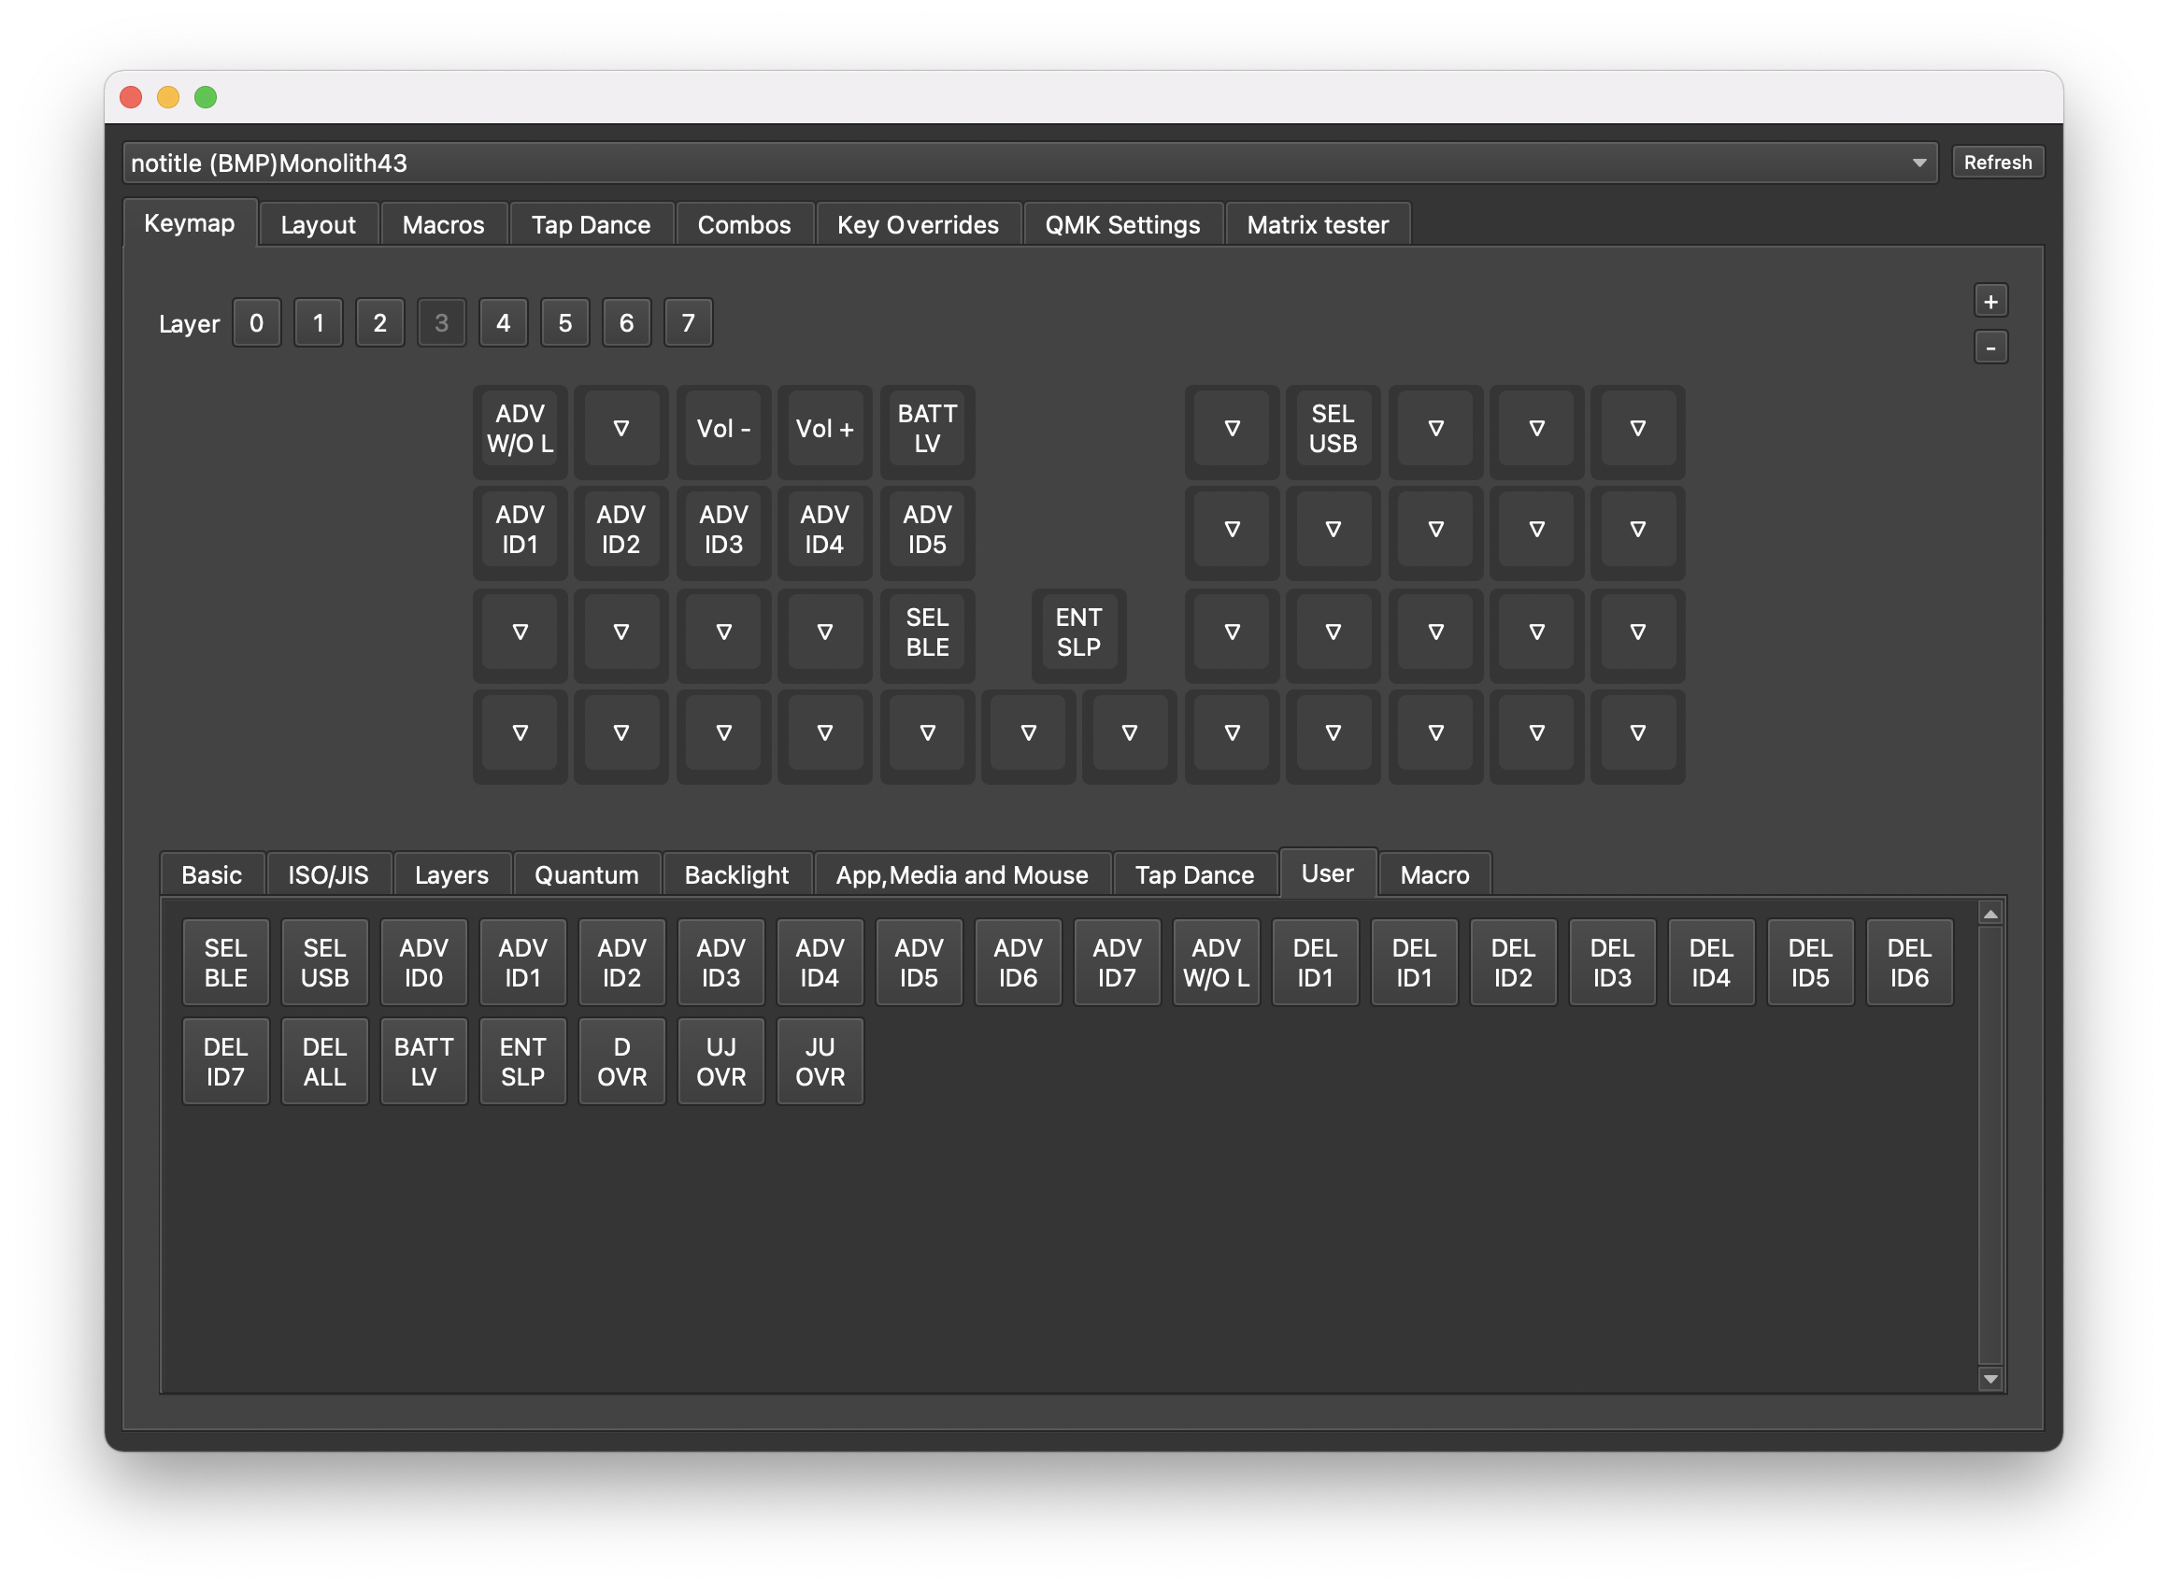This screenshot has width=2168, height=1590.
Task: Shrink keymap with minus button
Action: point(1990,348)
